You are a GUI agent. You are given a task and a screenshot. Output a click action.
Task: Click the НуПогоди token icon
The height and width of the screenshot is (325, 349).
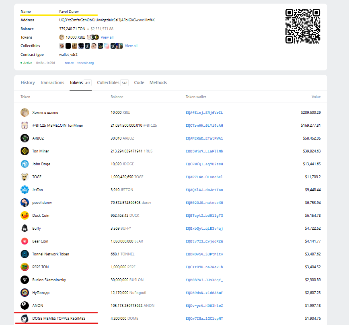click(x=25, y=293)
